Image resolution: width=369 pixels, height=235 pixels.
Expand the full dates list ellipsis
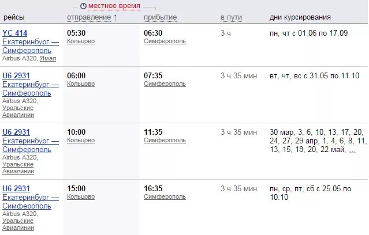click(x=352, y=150)
